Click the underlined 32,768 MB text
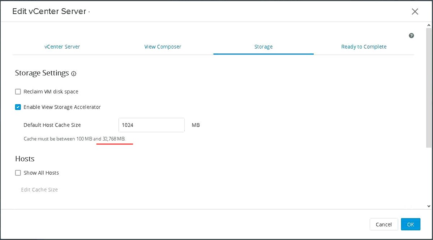 114,139
